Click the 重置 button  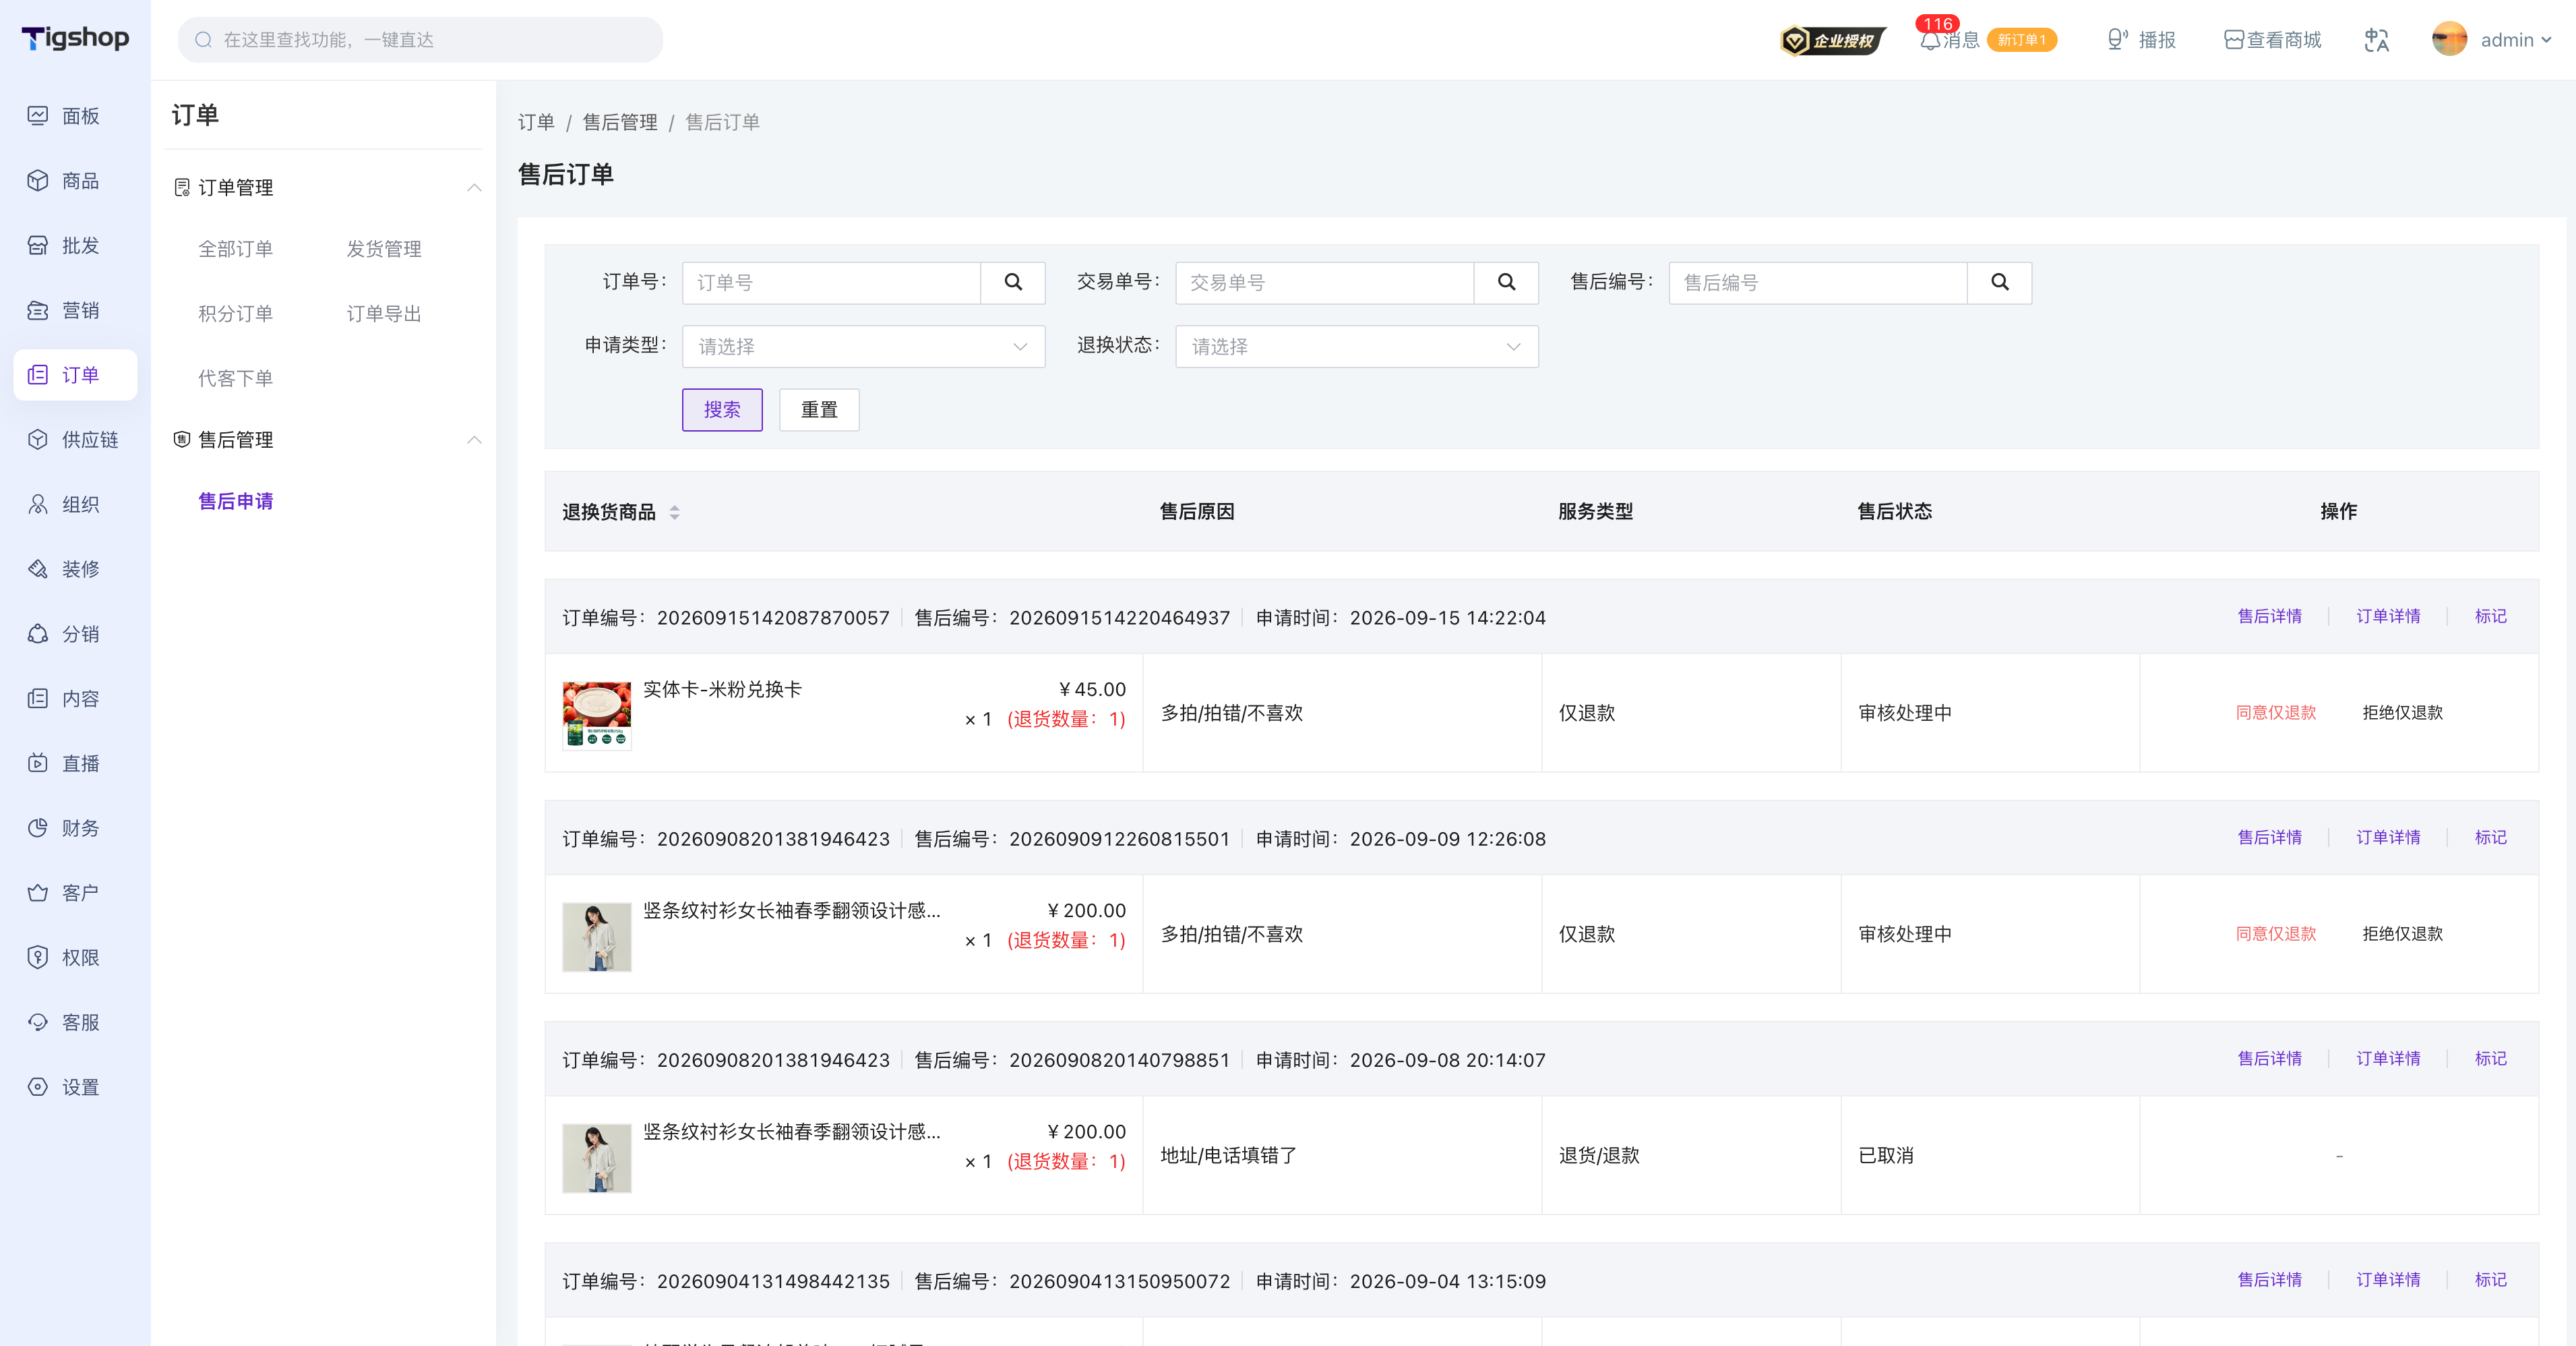coord(819,410)
